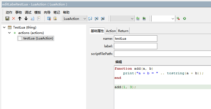Open the 动作 menu
The image size is (211, 109).
pyautogui.click(x=9, y=12)
